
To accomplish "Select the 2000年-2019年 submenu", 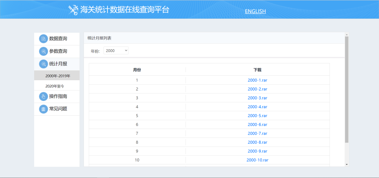I will pyautogui.click(x=57, y=75).
